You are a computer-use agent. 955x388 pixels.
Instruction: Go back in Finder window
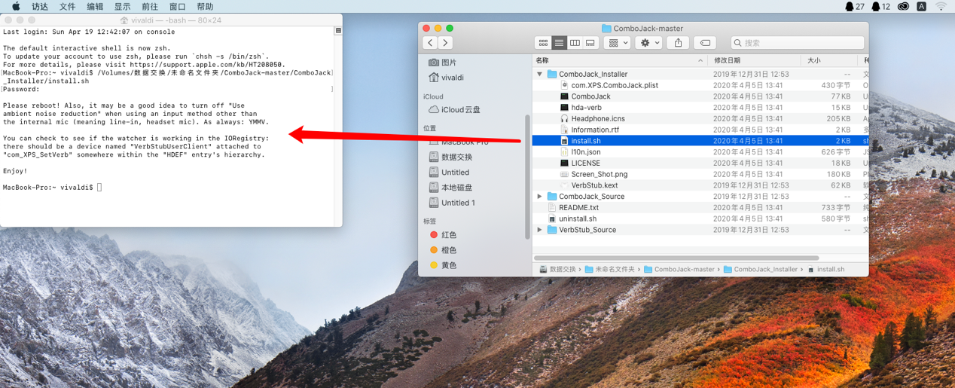[x=430, y=43]
